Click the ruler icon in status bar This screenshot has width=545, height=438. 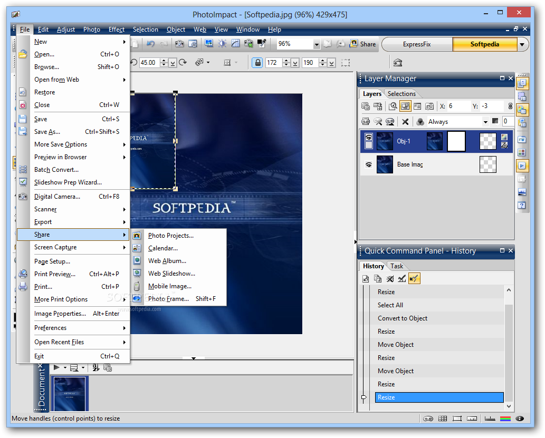point(472,418)
